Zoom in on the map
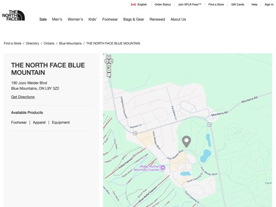The height and width of the screenshot is (207, 276). [x=109, y=71]
